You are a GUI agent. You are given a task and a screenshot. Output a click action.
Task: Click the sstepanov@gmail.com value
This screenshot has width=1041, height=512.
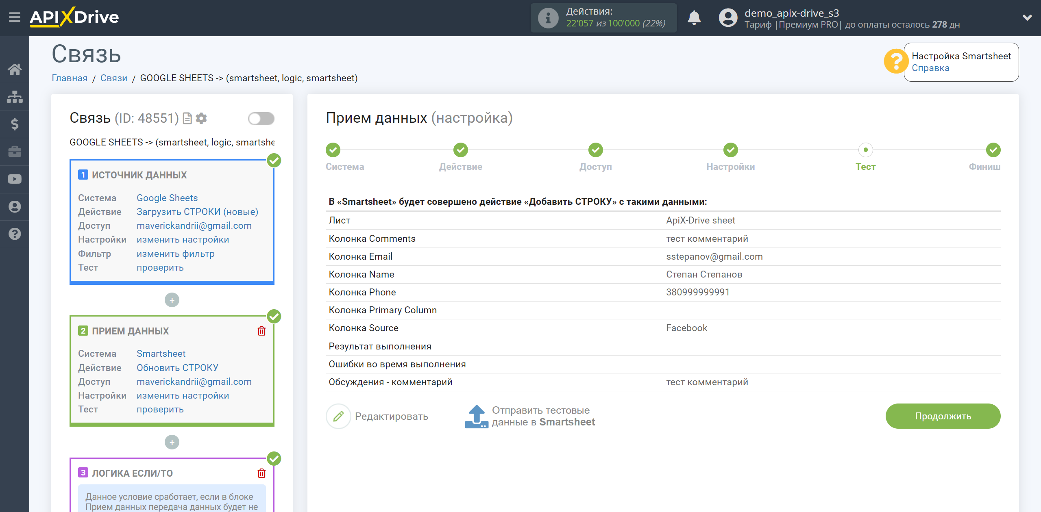tap(714, 256)
